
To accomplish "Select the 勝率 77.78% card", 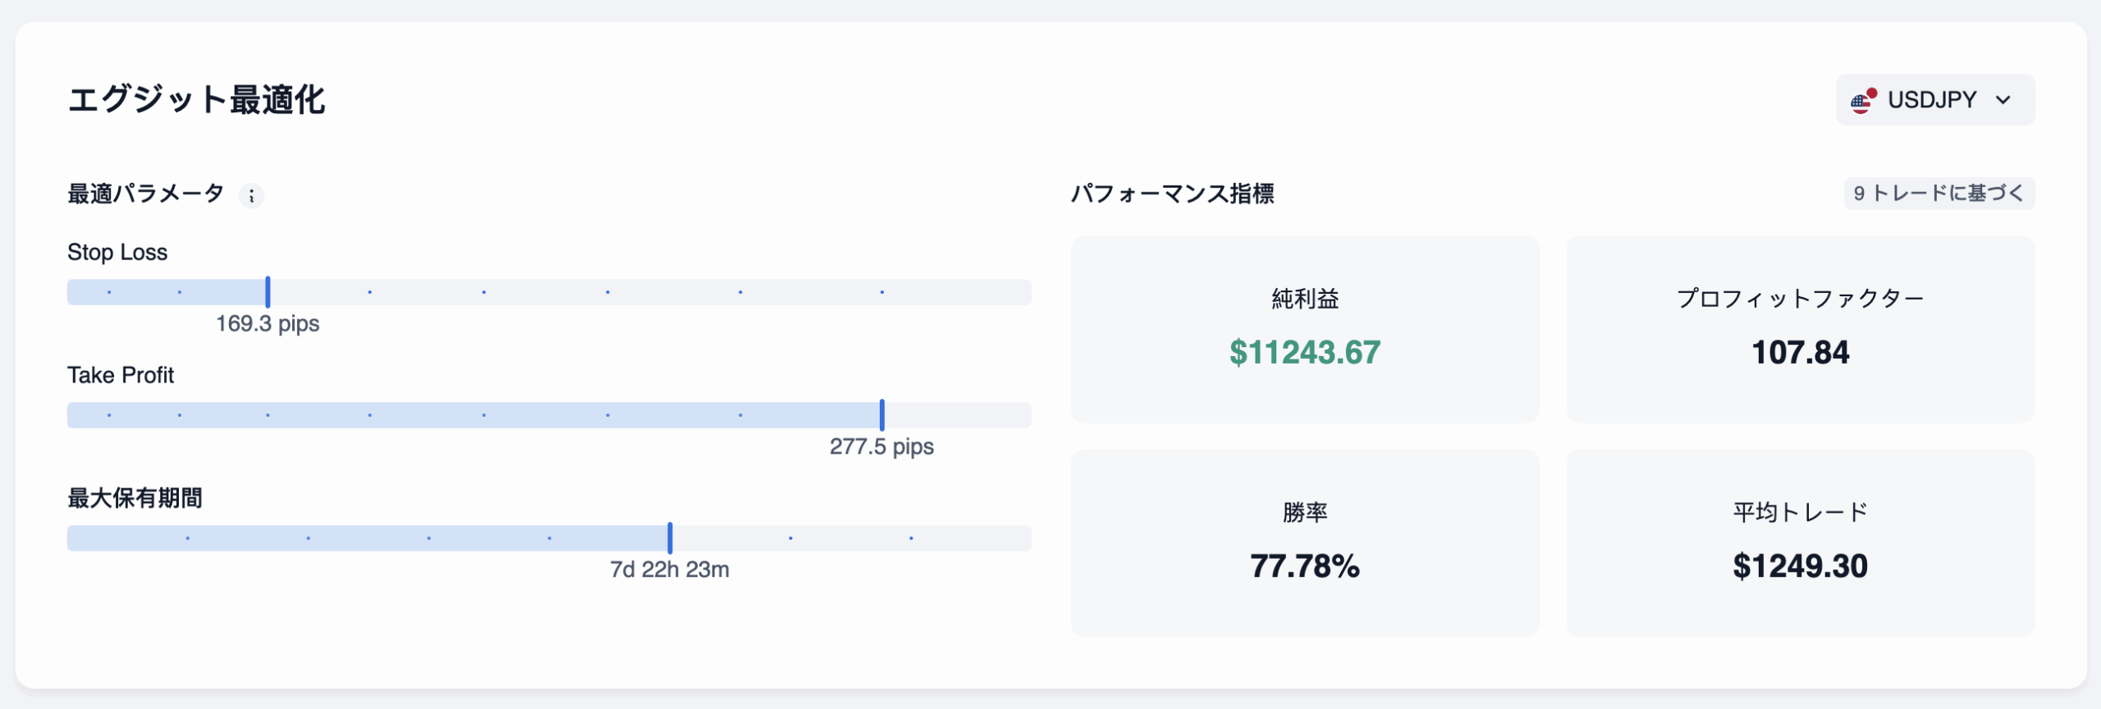I will tap(1305, 543).
